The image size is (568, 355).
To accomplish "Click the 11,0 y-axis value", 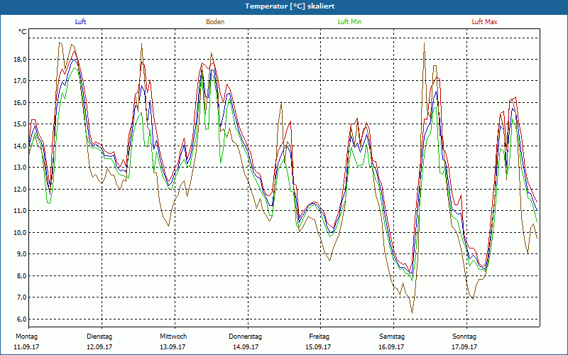I will click(x=21, y=210).
